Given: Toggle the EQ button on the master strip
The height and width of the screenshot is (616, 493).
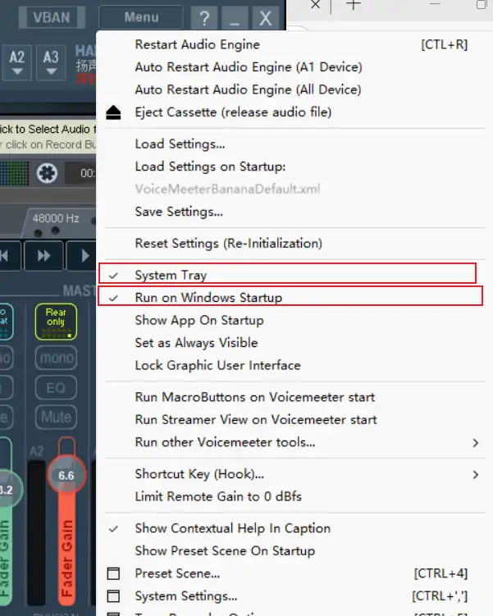Looking at the screenshot, I should coord(56,387).
